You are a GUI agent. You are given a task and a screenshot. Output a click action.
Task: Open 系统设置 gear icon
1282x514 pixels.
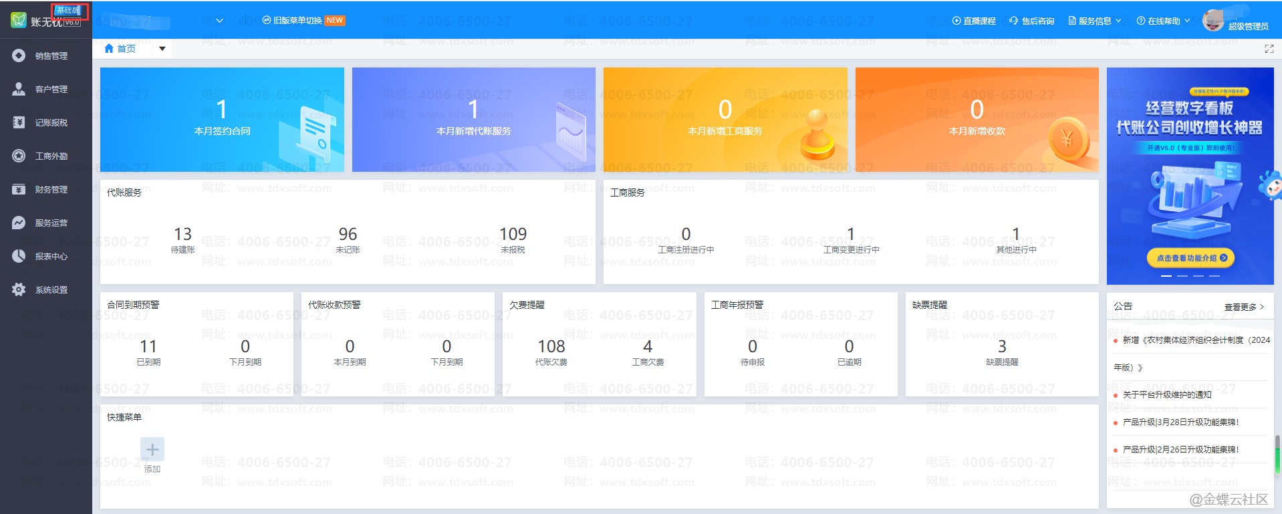[19, 289]
